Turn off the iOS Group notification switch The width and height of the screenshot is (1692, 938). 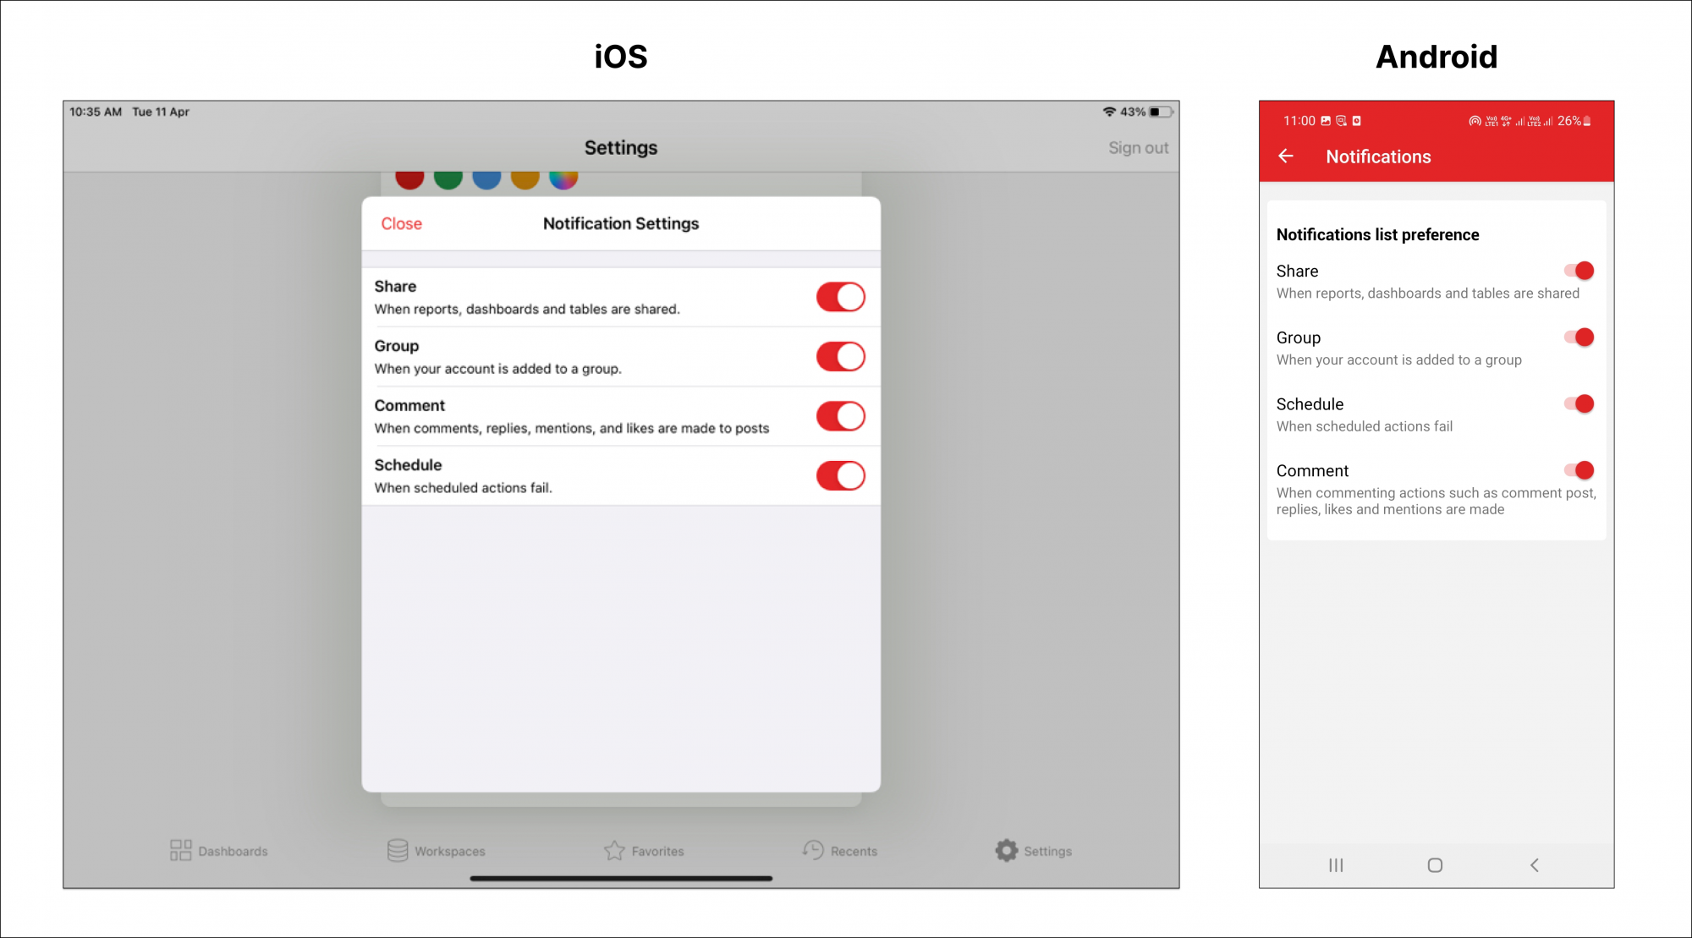[840, 357]
